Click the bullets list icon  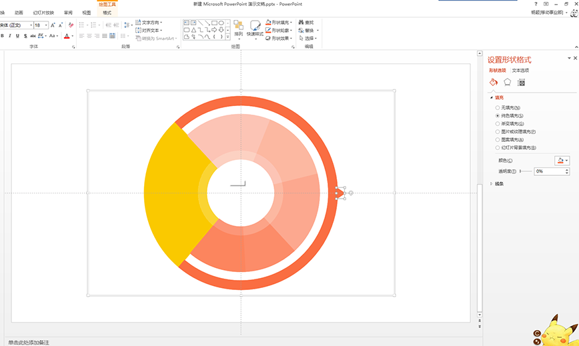81,25
